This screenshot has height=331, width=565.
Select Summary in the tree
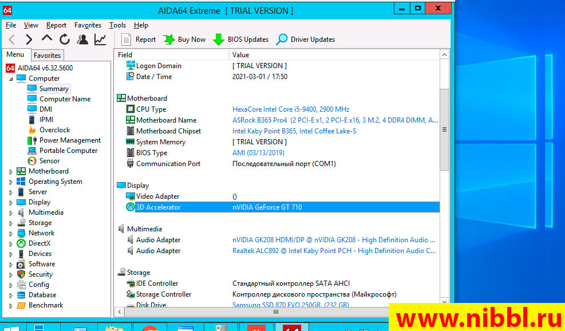click(x=54, y=89)
